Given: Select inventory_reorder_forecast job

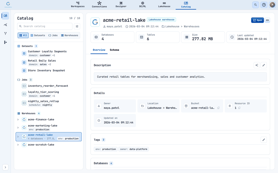Looking at the screenshot, I should [x=49, y=86].
